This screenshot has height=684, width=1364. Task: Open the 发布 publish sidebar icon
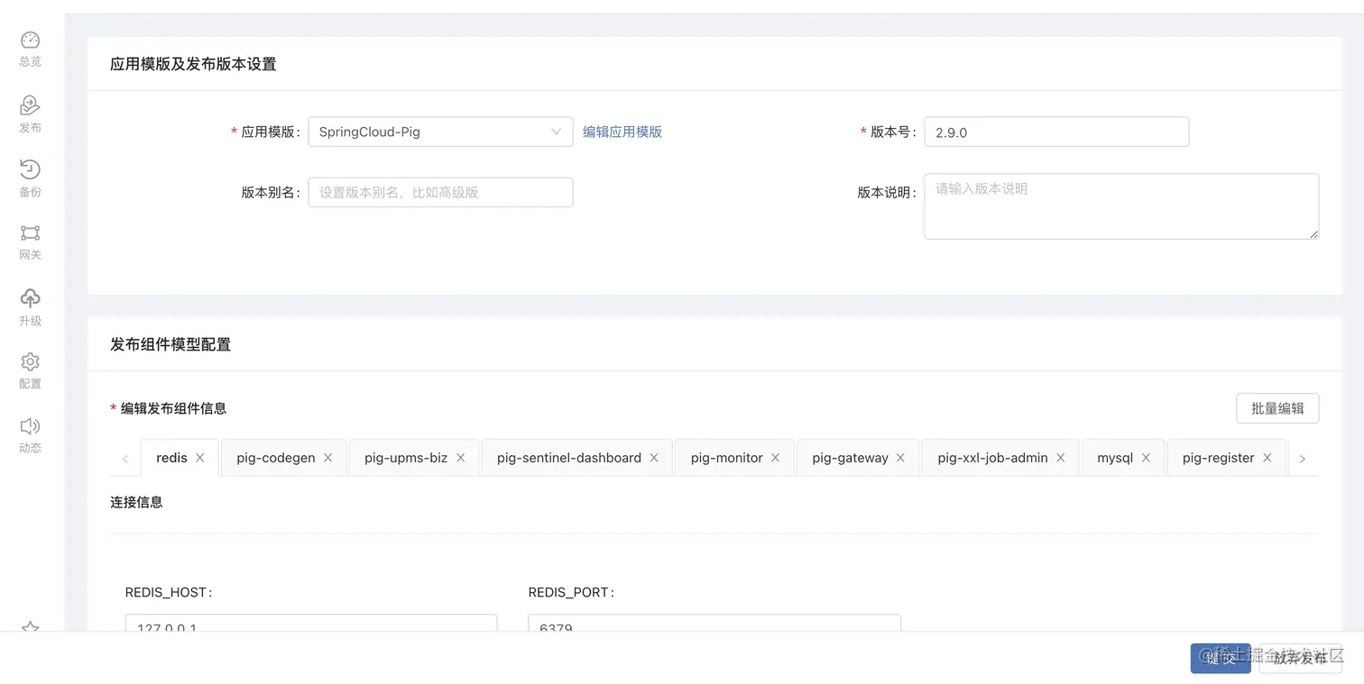point(30,105)
